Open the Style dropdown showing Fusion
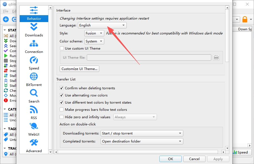 [94, 33]
